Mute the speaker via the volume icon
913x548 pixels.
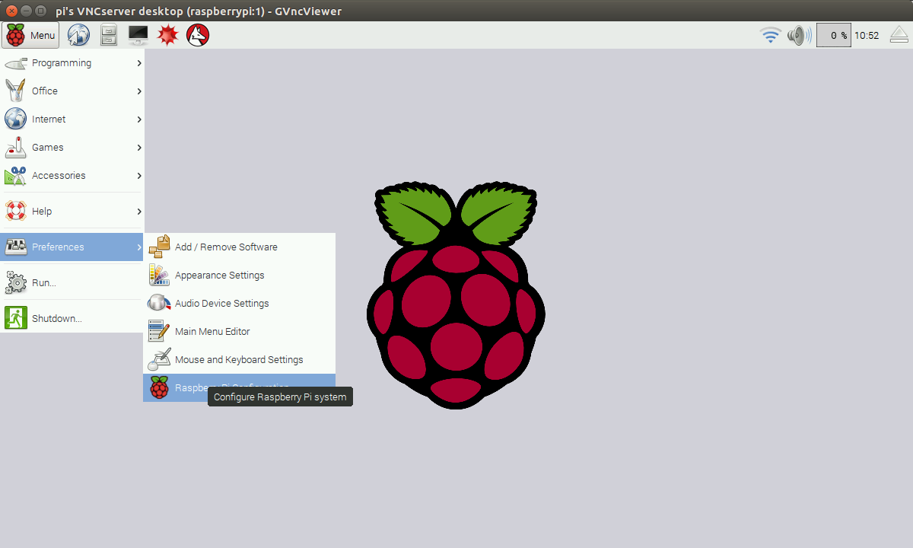click(798, 35)
